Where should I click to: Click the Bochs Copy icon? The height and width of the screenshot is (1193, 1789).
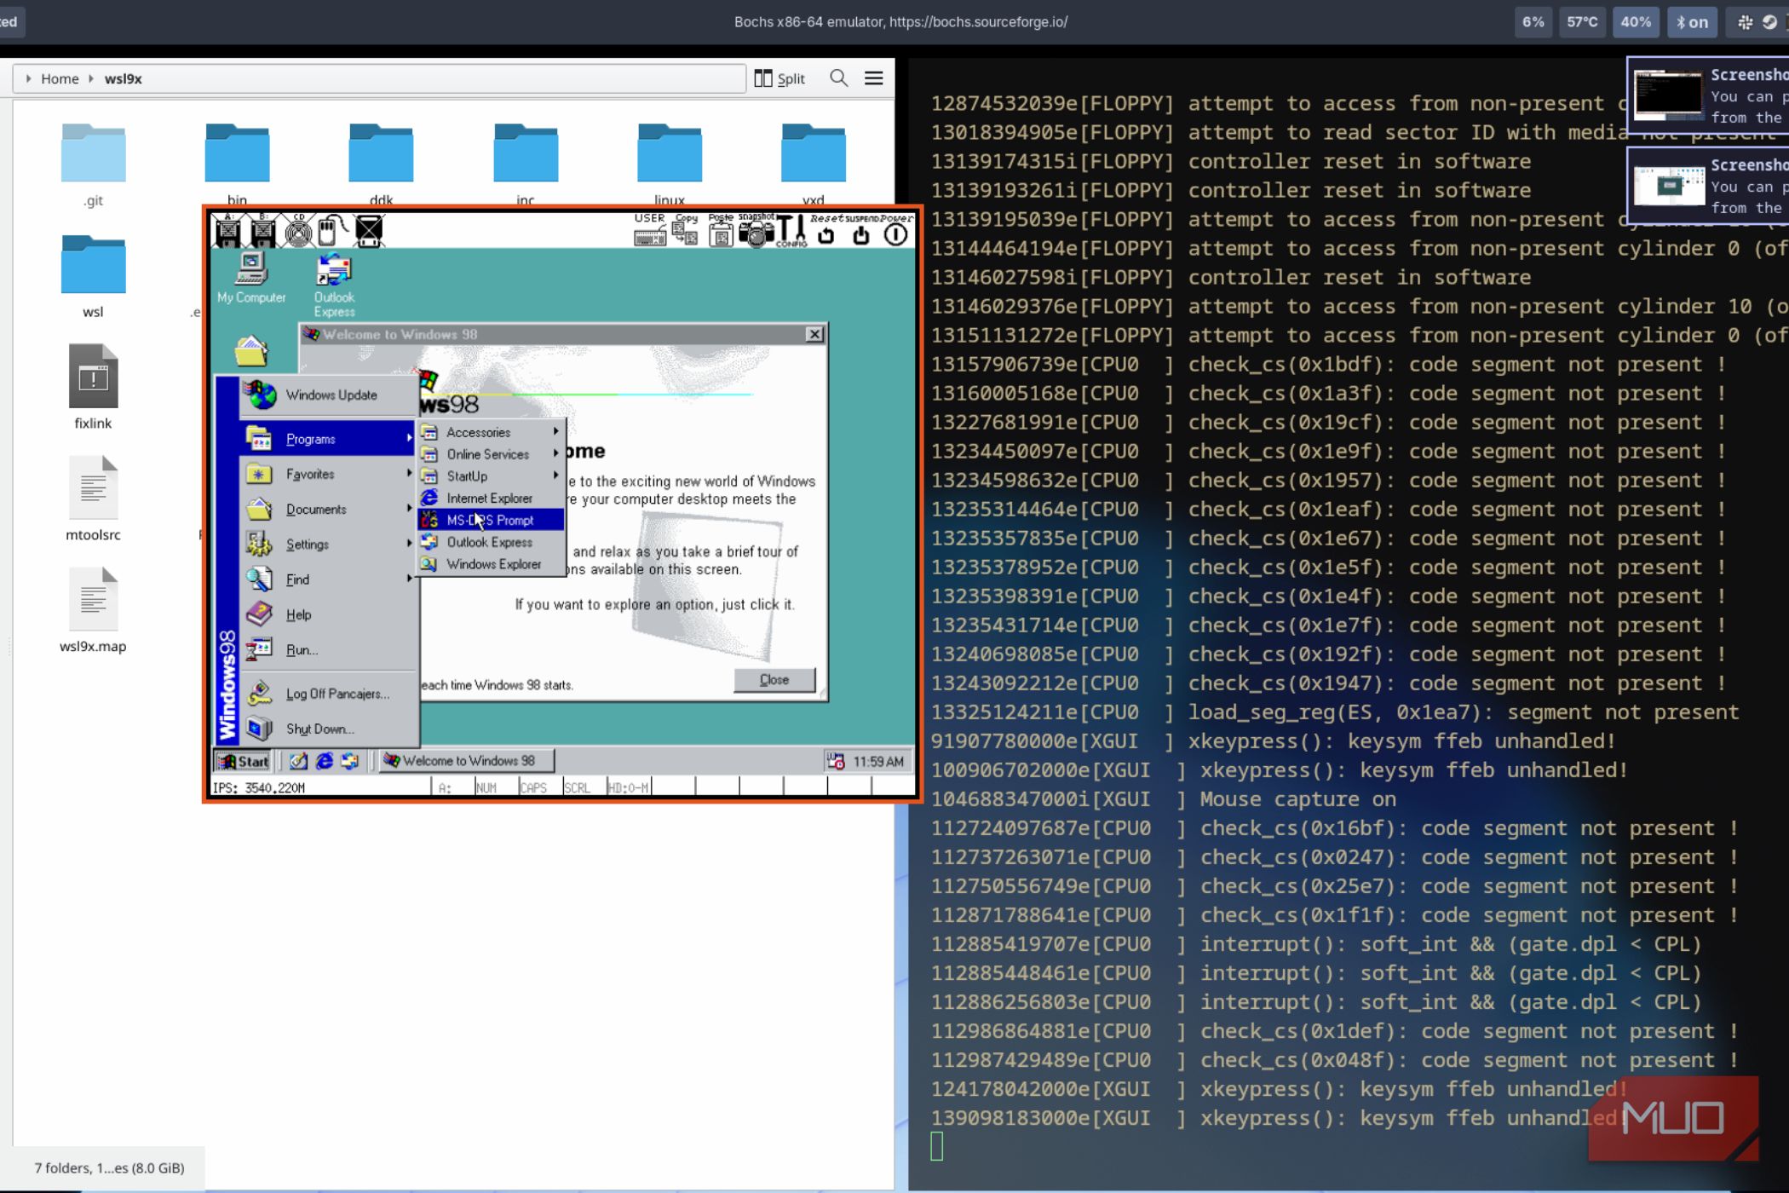686,230
